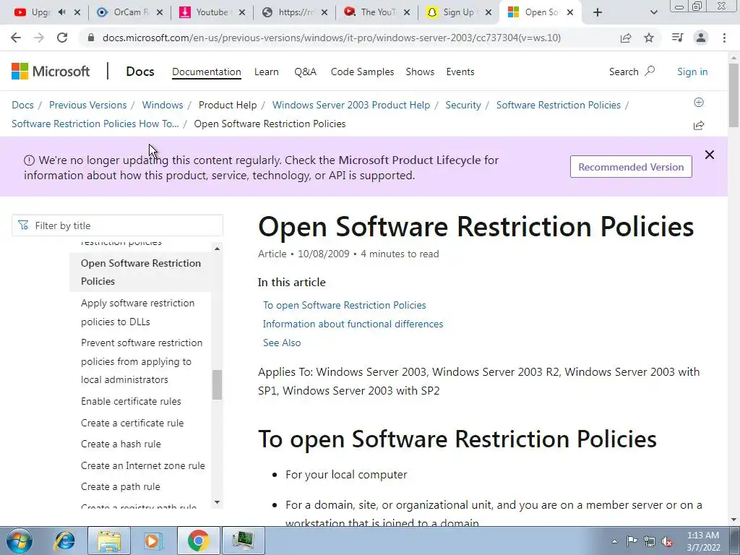Click the sidebar scroll up arrow
Image resolution: width=740 pixels, height=555 pixels.
point(217,249)
